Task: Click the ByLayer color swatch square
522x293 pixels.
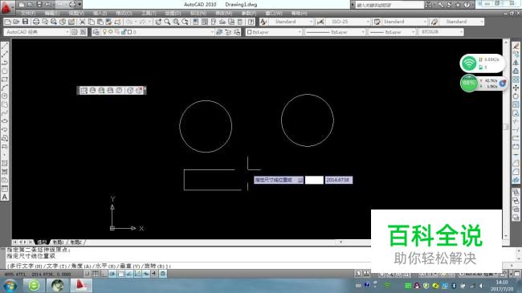Action: (249, 32)
